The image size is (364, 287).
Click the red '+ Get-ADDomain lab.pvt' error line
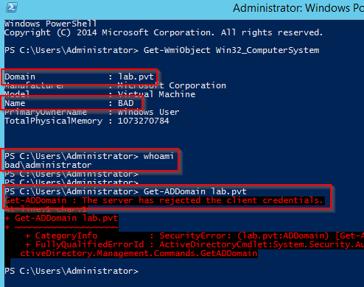click(61, 218)
